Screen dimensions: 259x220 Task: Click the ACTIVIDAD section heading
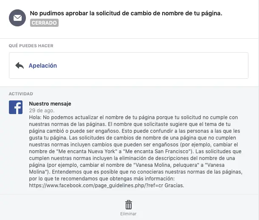pos(21,94)
